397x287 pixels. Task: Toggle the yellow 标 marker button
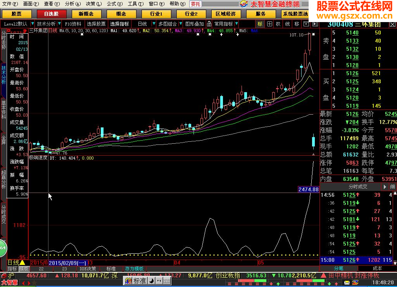[260, 24]
